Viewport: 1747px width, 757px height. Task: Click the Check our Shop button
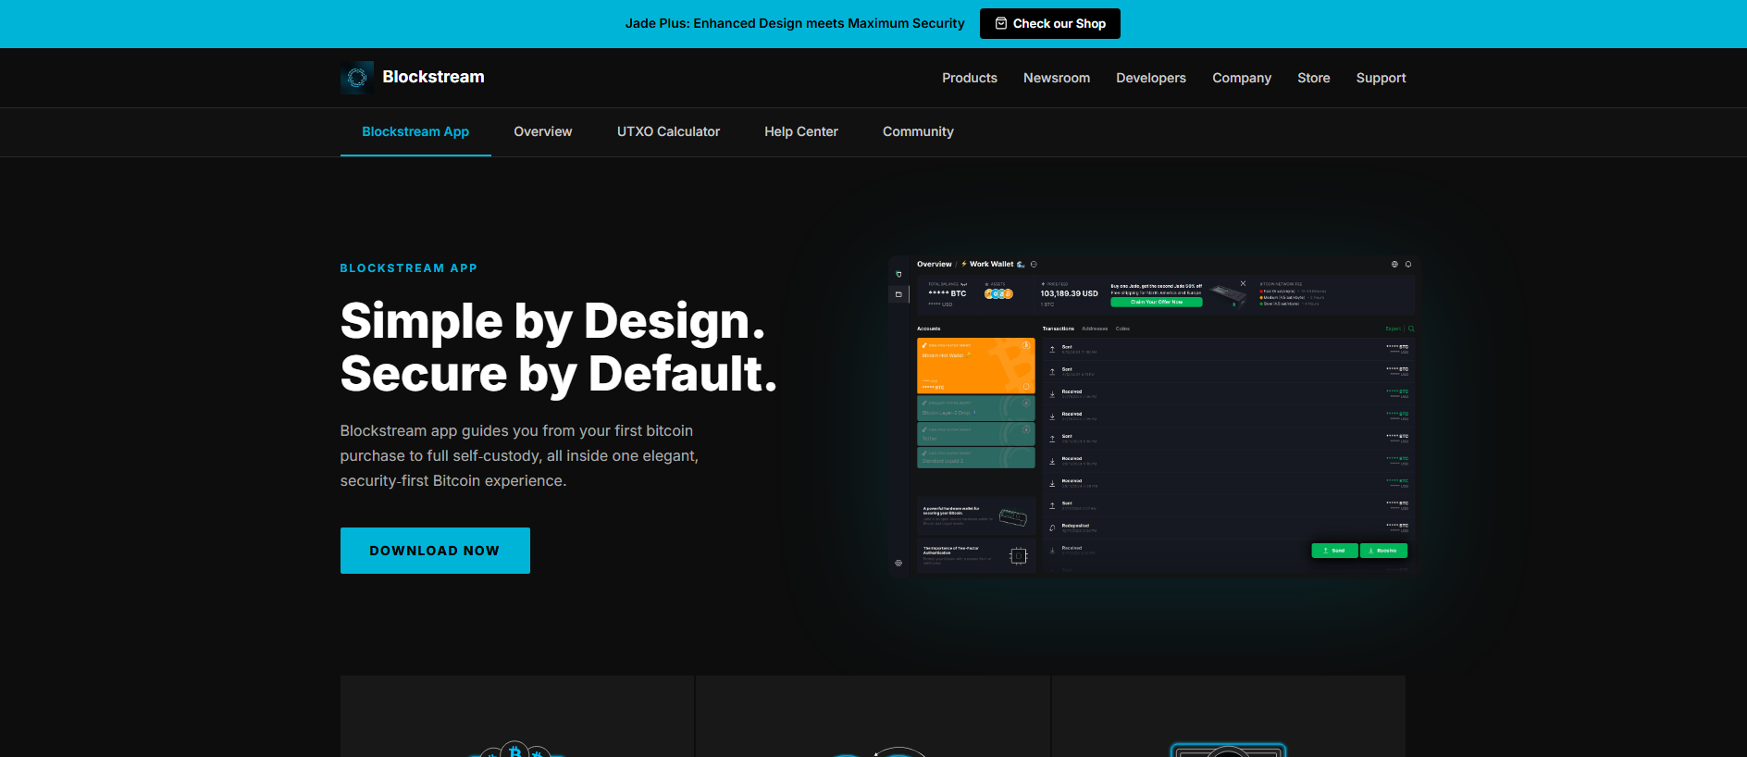1050,24
